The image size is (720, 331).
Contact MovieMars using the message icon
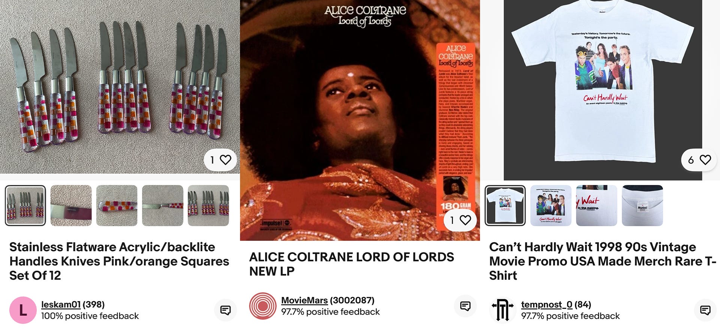pyautogui.click(x=465, y=306)
